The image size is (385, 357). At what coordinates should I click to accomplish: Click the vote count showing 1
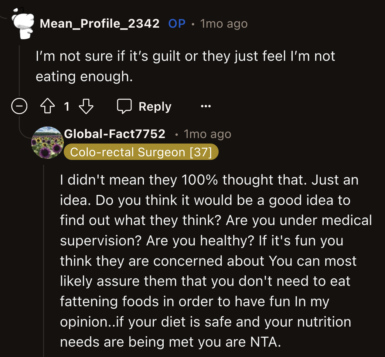coord(67,106)
